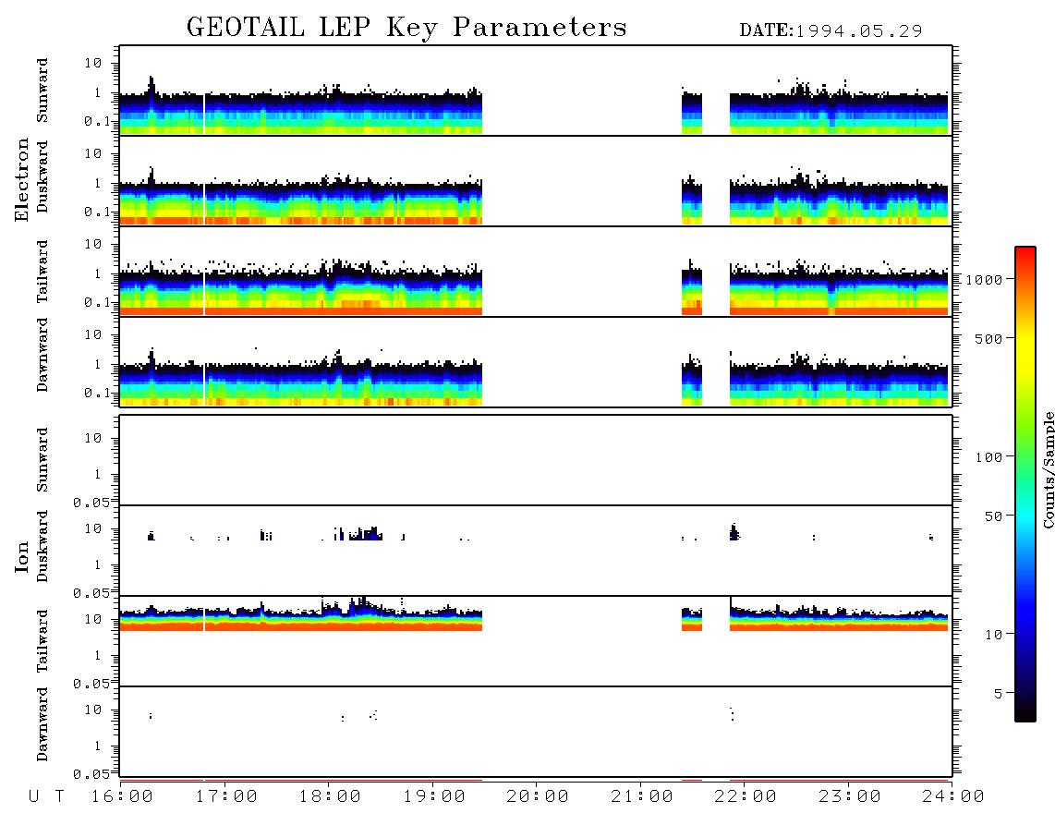The height and width of the screenshot is (813, 1055).
Task: Click the 500 color scale tick label
Action: 988,339
